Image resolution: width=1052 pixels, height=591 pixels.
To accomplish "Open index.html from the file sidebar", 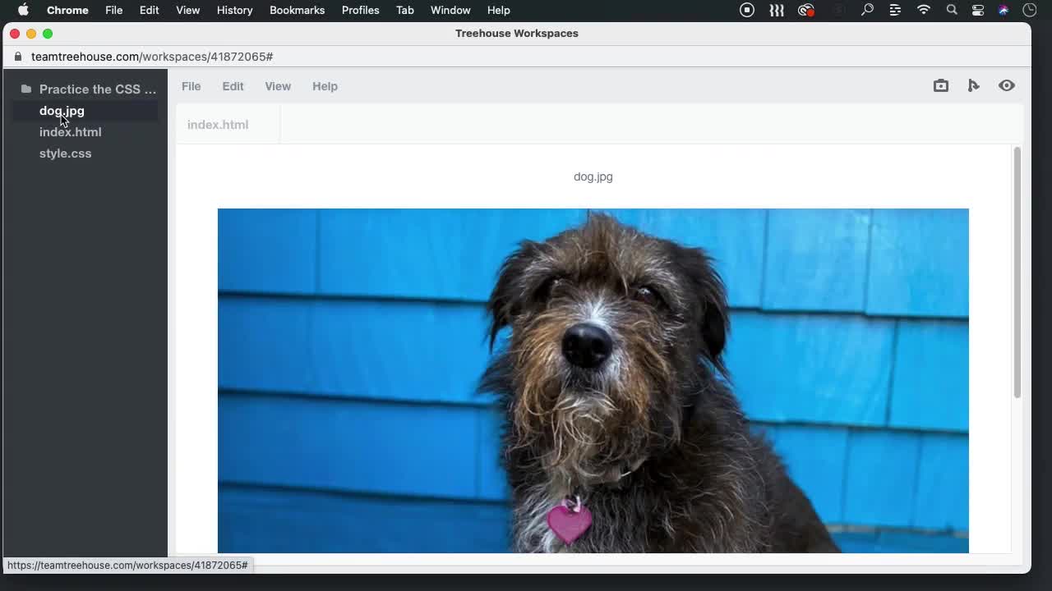I will pos(70,132).
